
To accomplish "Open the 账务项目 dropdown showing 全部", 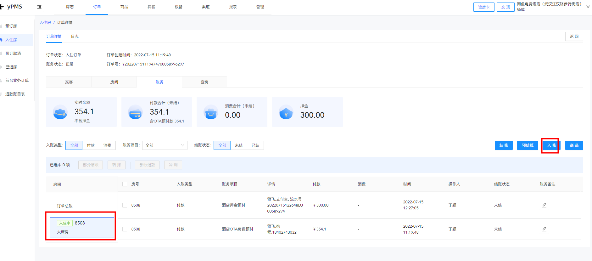I will [165, 145].
